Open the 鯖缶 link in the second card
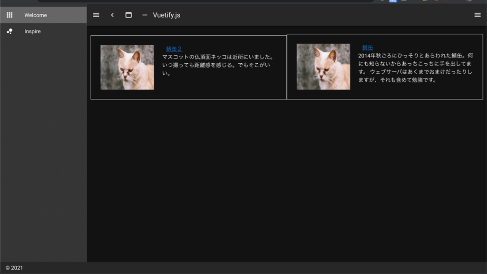Viewport: 487px width, 274px height. [368, 48]
